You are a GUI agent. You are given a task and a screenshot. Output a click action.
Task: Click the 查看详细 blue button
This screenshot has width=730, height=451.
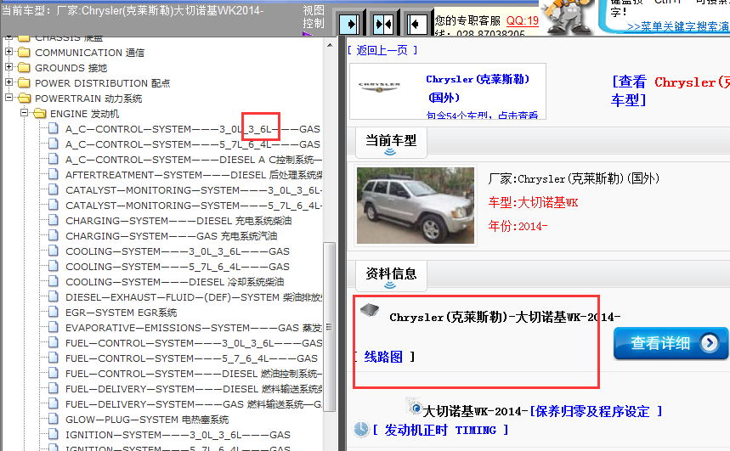click(x=671, y=343)
